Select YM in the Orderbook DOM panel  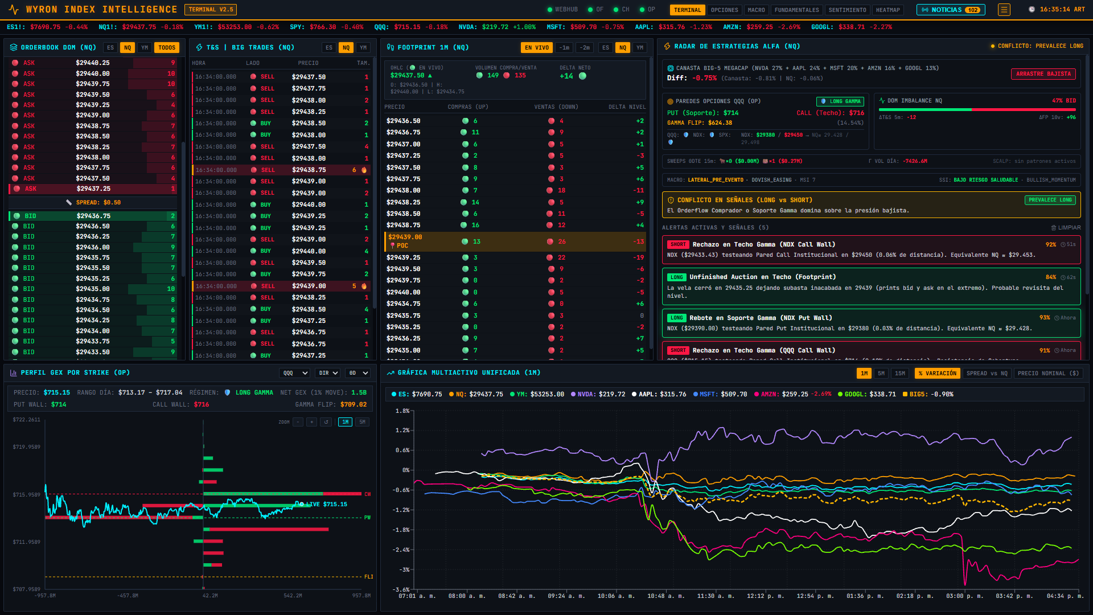(x=145, y=48)
